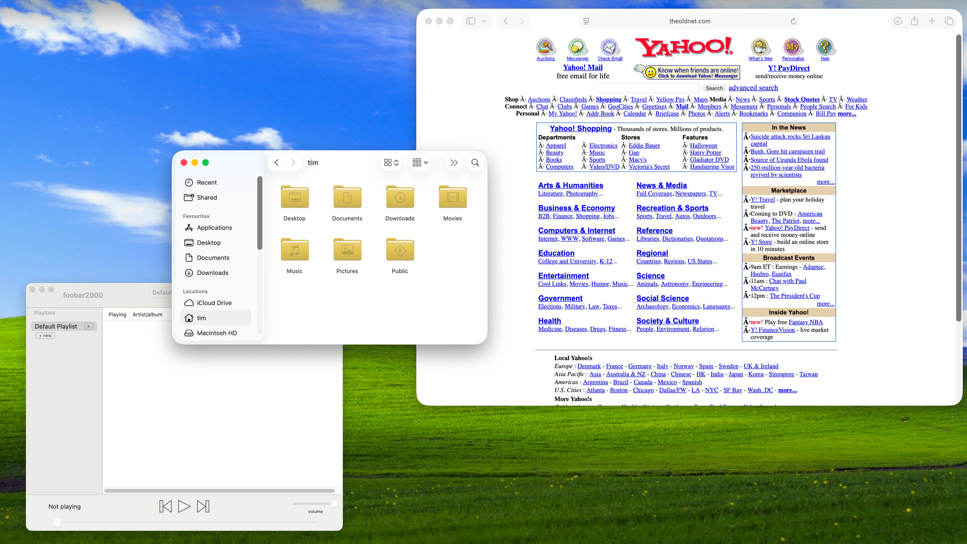Open Finder icon view switcher dropdown

[391, 162]
